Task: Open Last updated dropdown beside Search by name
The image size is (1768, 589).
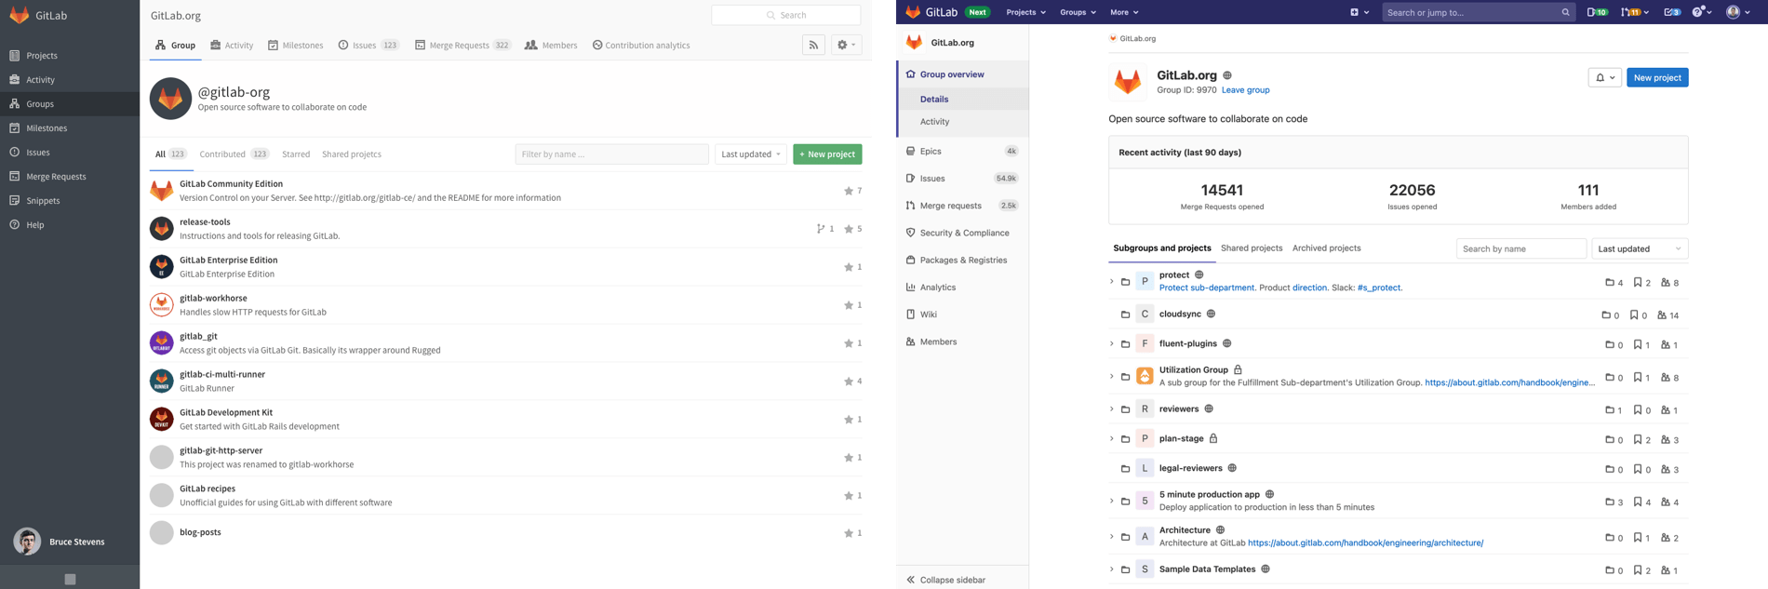Action: [1640, 248]
